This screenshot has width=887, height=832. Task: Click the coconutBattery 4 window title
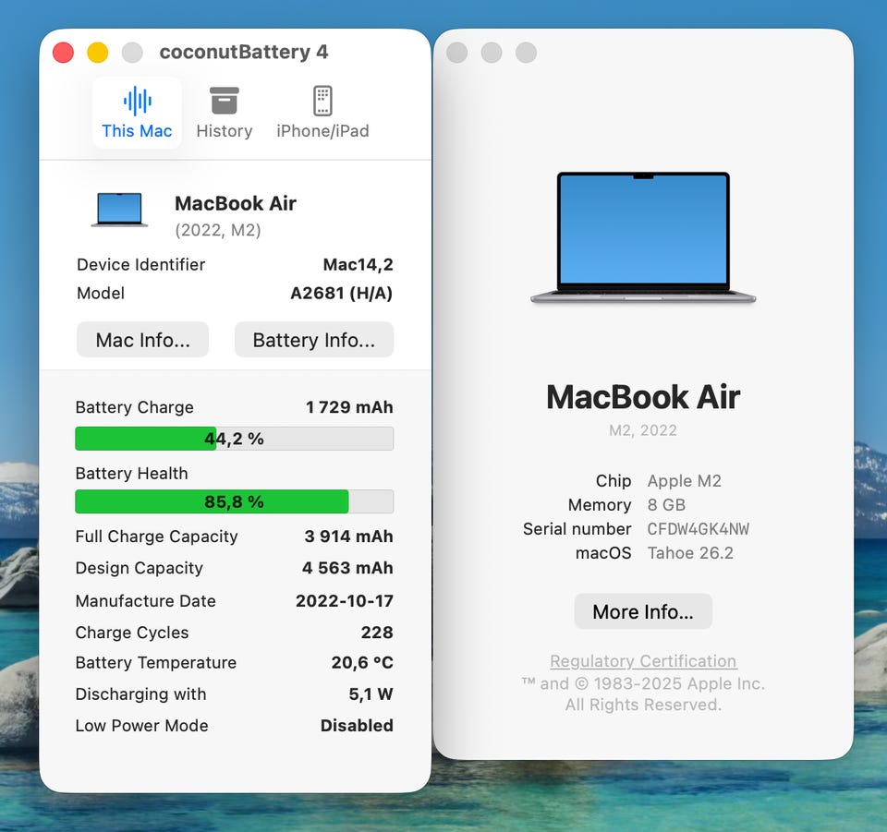(244, 52)
